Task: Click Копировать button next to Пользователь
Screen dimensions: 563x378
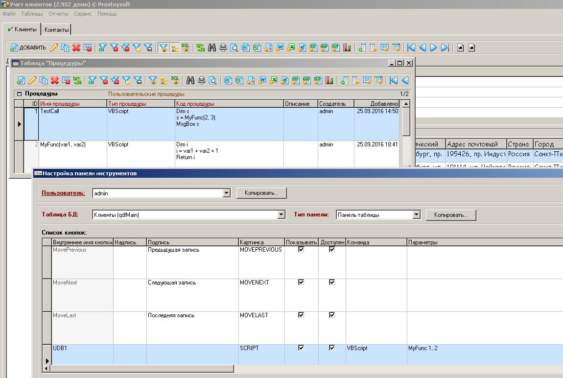Action: [261, 193]
